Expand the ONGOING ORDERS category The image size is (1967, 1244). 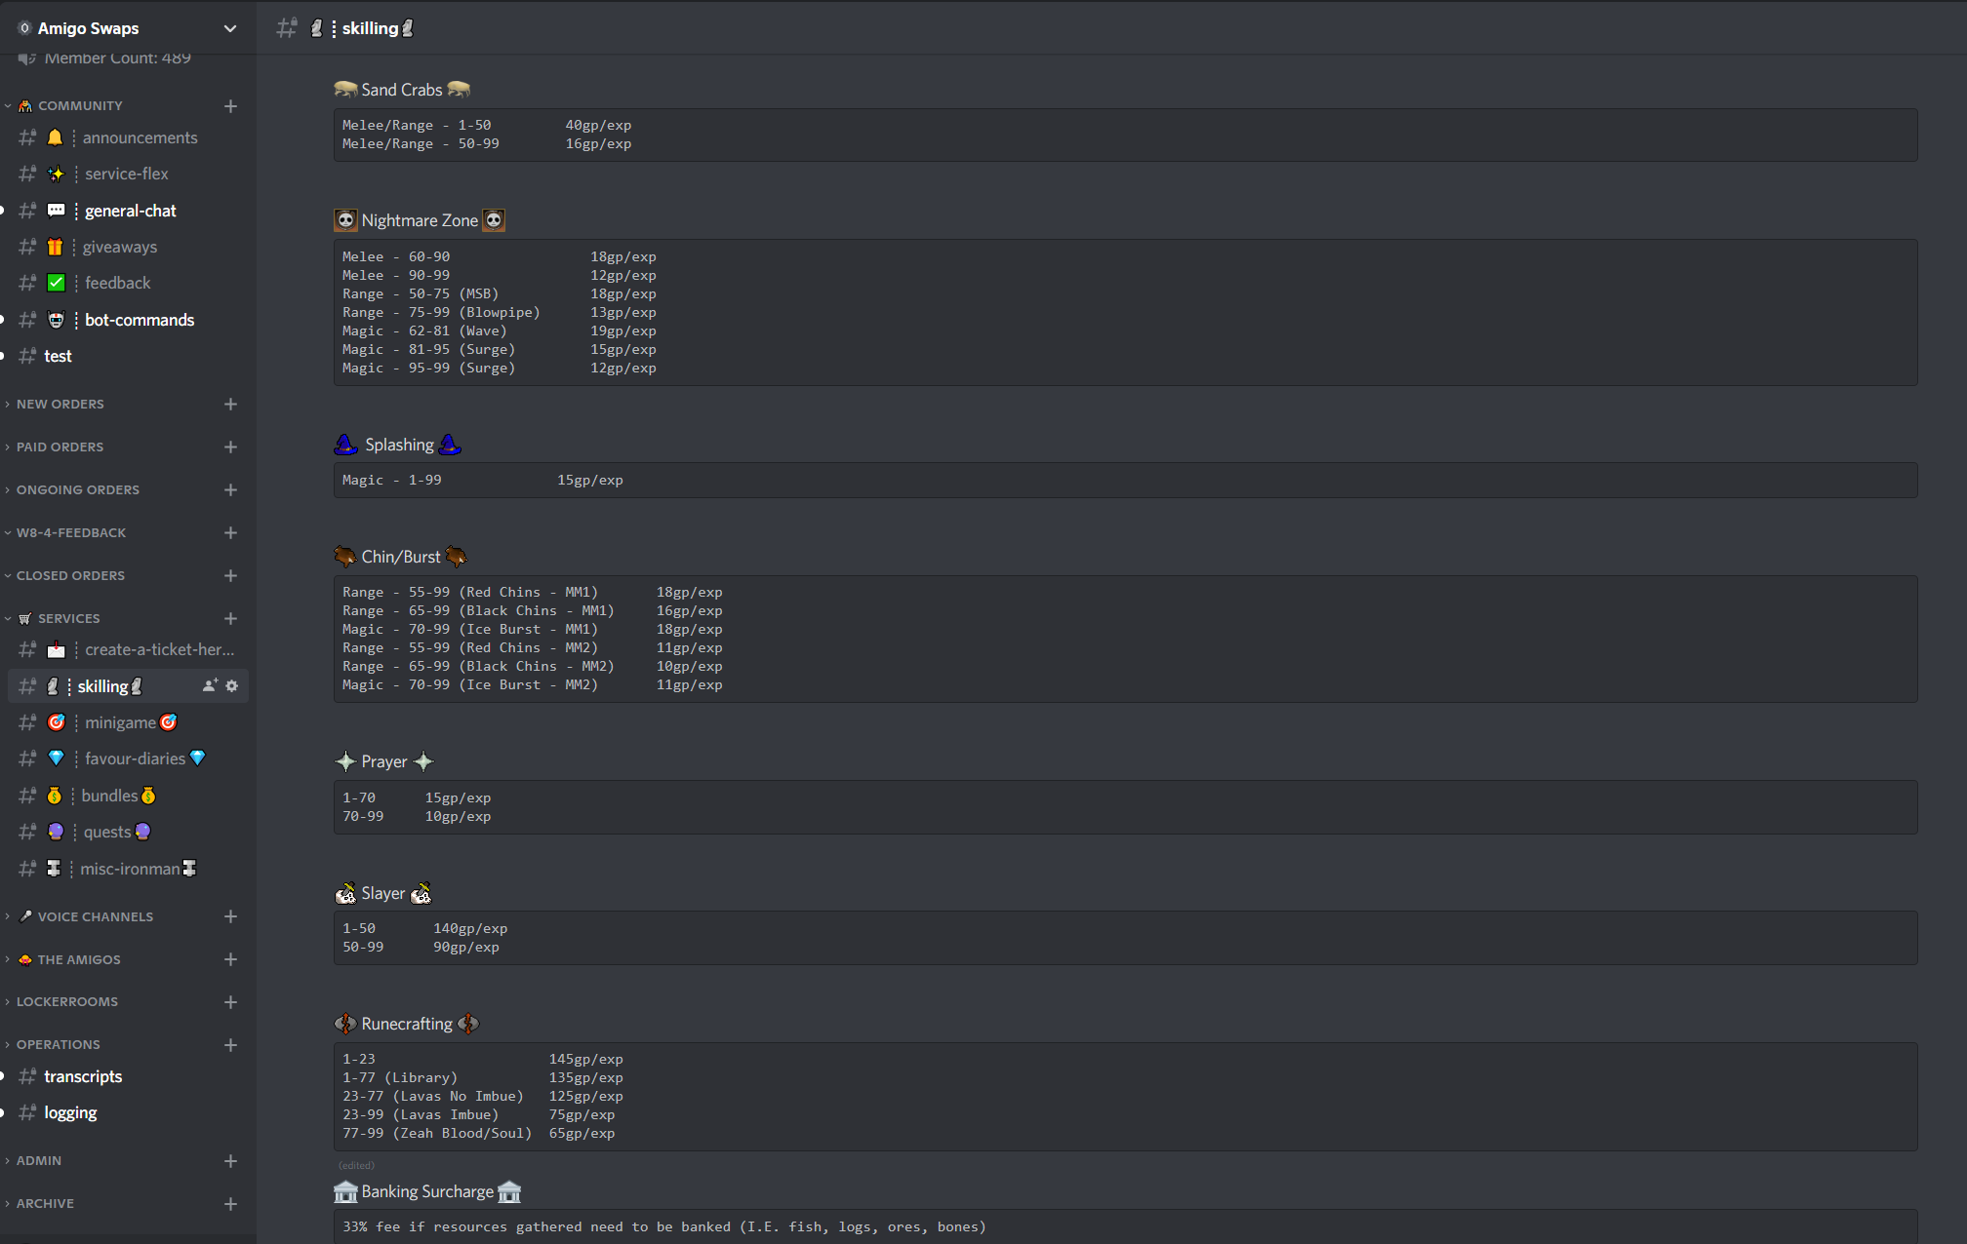(x=77, y=490)
